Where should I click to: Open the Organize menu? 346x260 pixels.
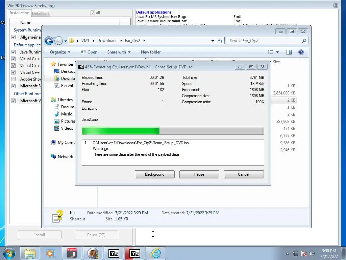(60, 52)
